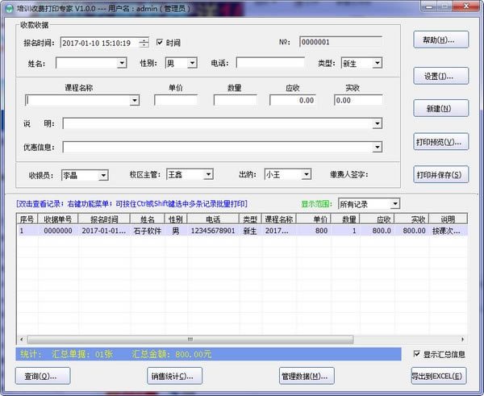
Task: Open the 性别 dropdown
Action: point(191,63)
